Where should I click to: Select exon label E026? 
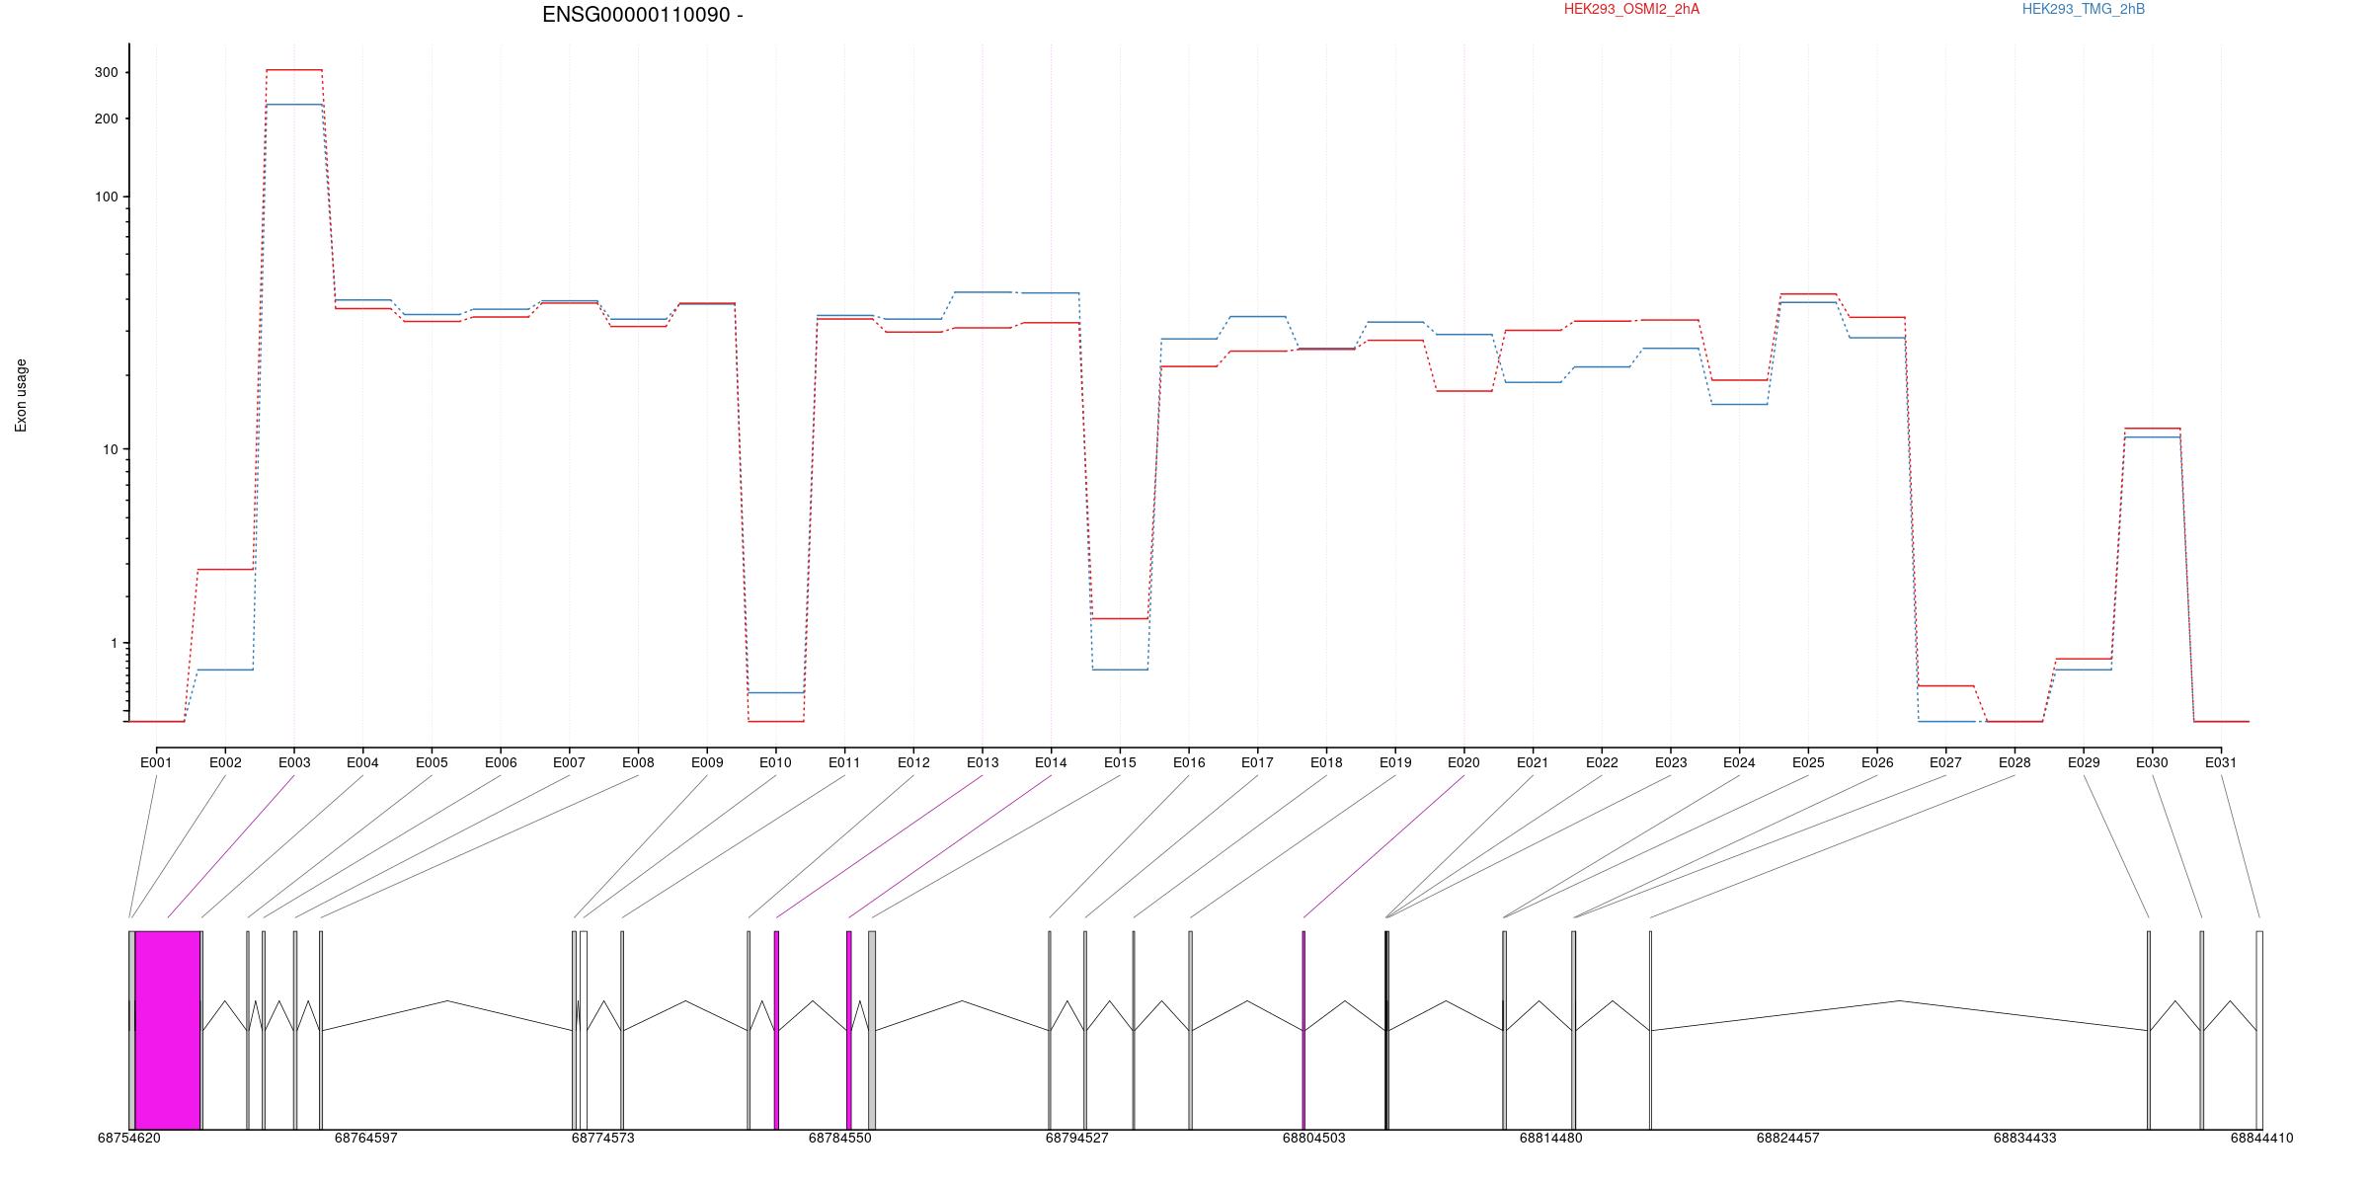(x=1877, y=762)
